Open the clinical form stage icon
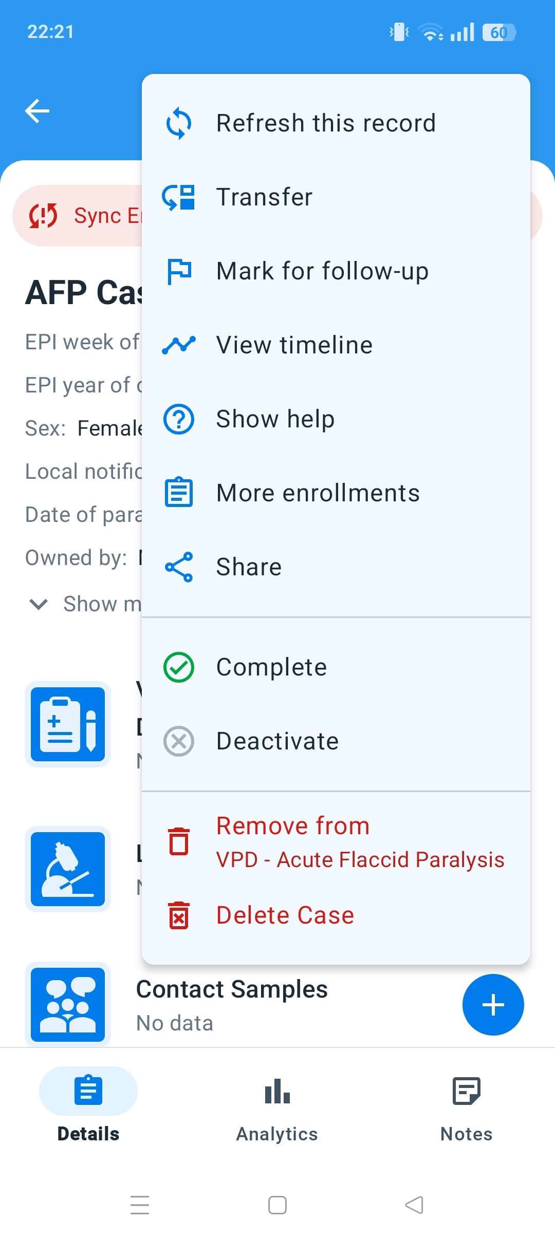Viewport: 555px width, 1239px height. click(68, 724)
